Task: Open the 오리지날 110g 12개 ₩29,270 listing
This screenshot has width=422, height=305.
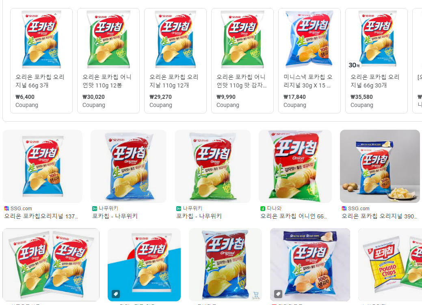Action: [175, 61]
